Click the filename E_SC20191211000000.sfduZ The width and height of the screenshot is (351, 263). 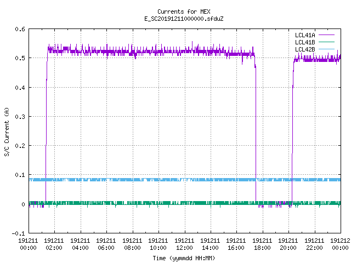(x=184, y=19)
